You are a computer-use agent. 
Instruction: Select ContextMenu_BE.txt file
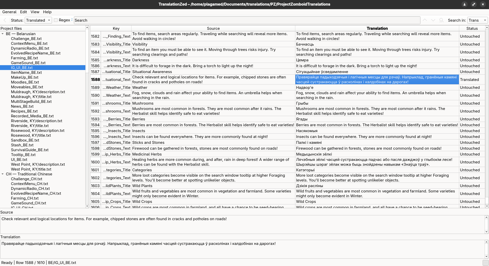point(29,44)
